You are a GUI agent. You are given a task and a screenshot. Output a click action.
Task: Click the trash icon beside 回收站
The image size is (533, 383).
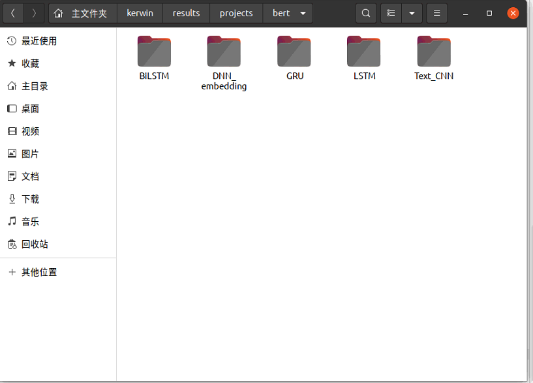pos(12,244)
